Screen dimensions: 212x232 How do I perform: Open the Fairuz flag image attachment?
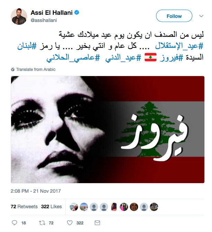(x=108, y=130)
